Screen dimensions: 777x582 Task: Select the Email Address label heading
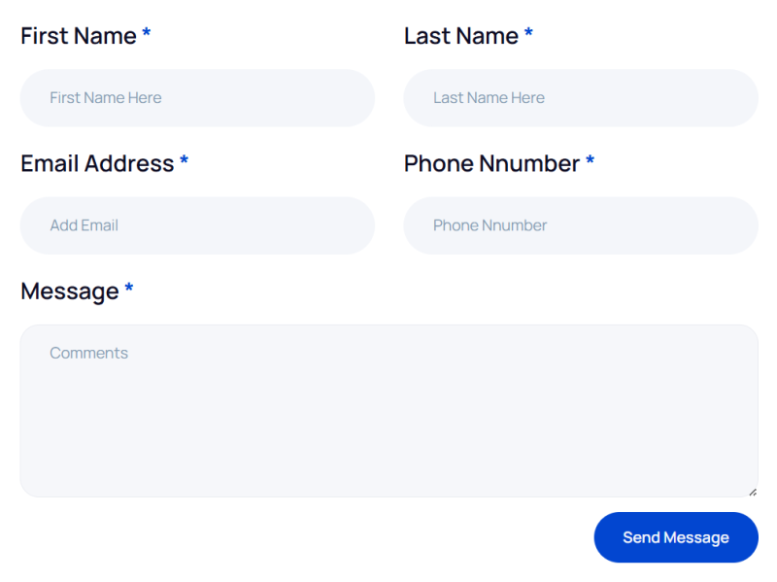click(97, 163)
